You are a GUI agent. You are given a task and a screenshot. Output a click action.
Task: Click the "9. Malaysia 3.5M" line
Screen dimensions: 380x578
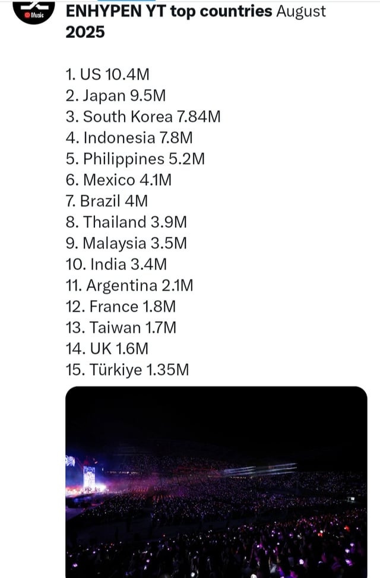coord(126,243)
